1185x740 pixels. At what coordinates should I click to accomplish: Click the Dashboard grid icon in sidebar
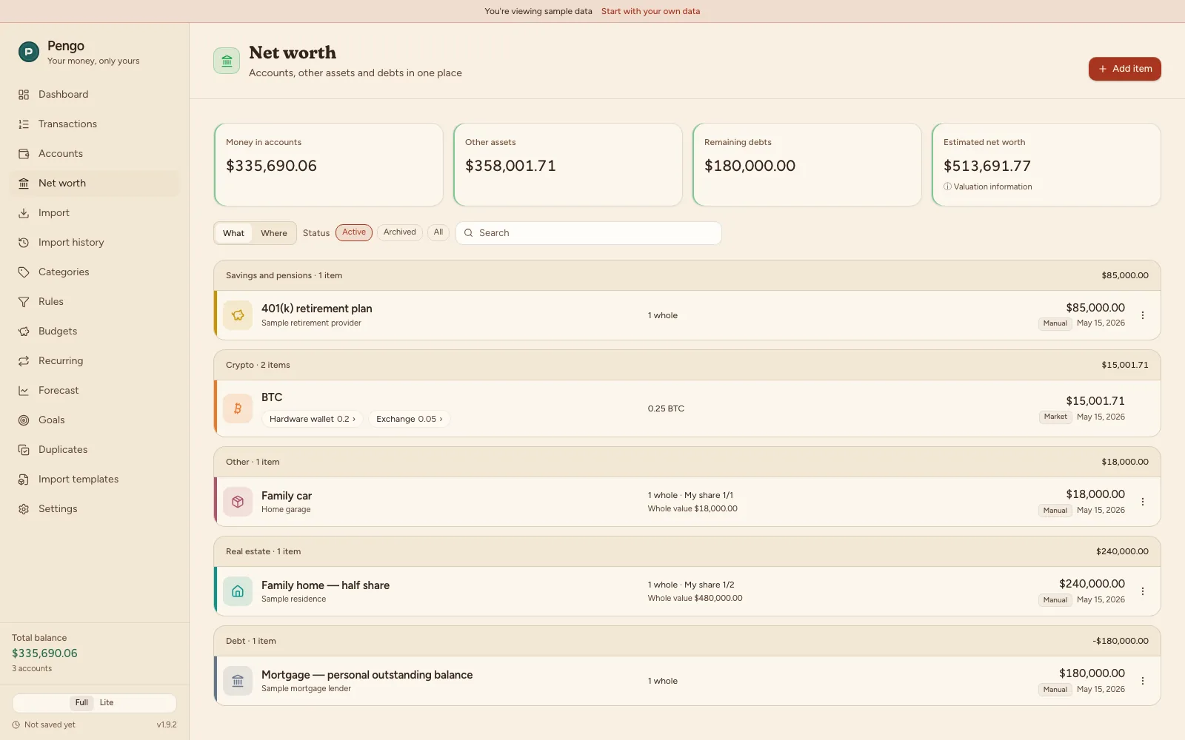tap(24, 95)
